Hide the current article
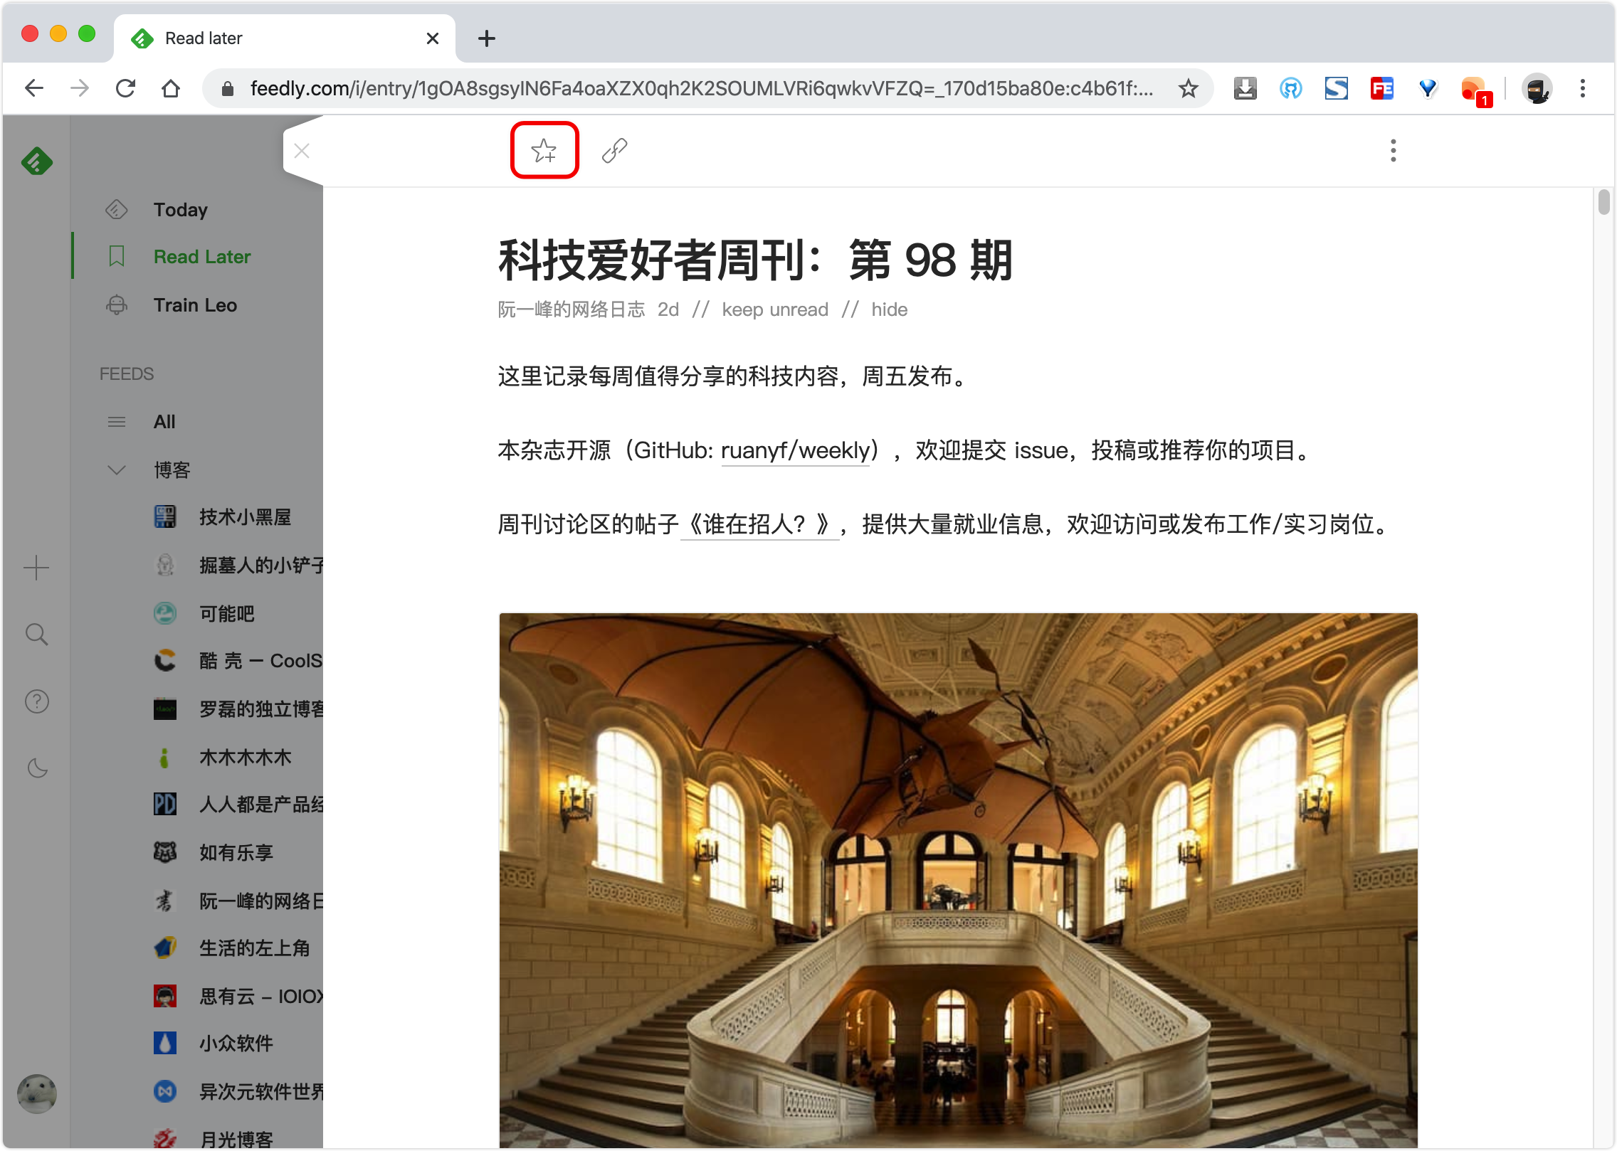Screen dimensions: 1617x1151 tap(889, 309)
